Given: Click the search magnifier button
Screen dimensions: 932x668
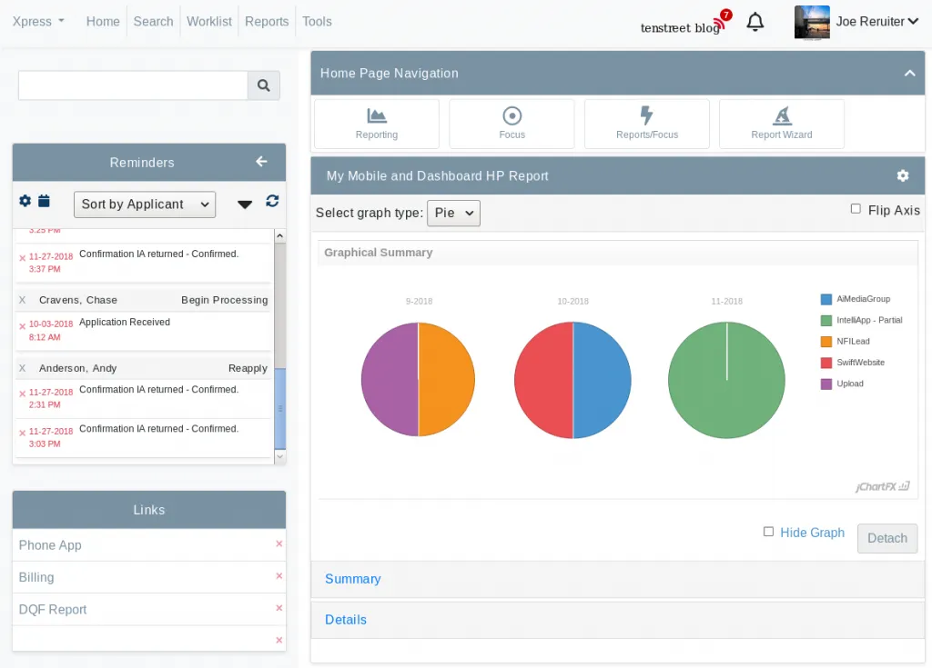Looking at the screenshot, I should click(x=264, y=85).
